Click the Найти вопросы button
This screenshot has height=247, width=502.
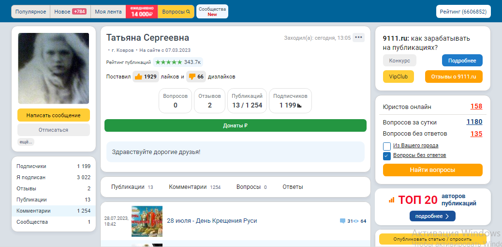click(432, 170)
